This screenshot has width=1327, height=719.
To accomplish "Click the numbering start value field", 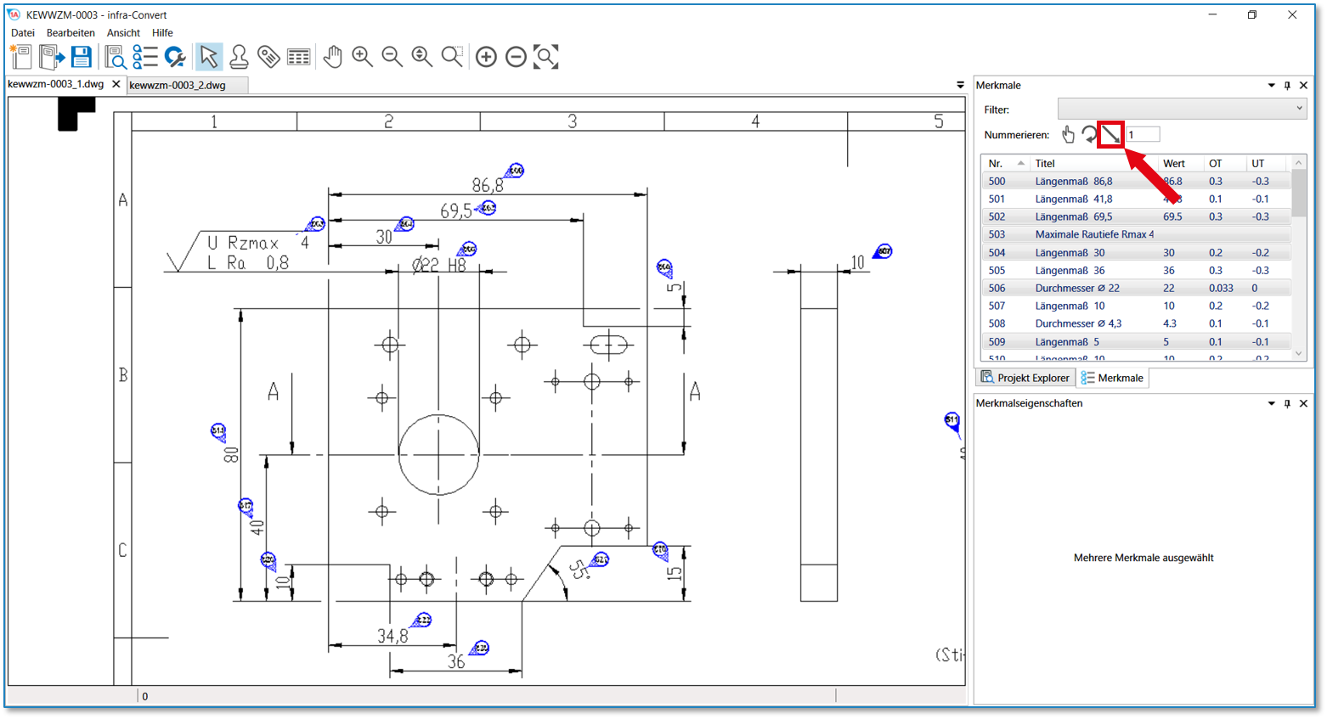I will [1143, 135].
